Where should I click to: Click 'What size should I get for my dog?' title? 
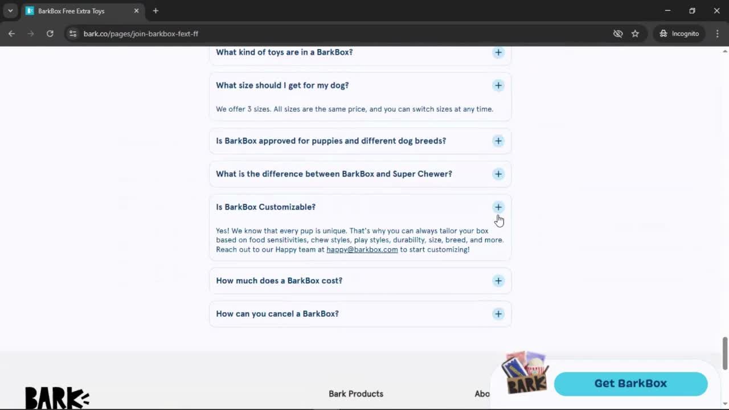[282, 85]
